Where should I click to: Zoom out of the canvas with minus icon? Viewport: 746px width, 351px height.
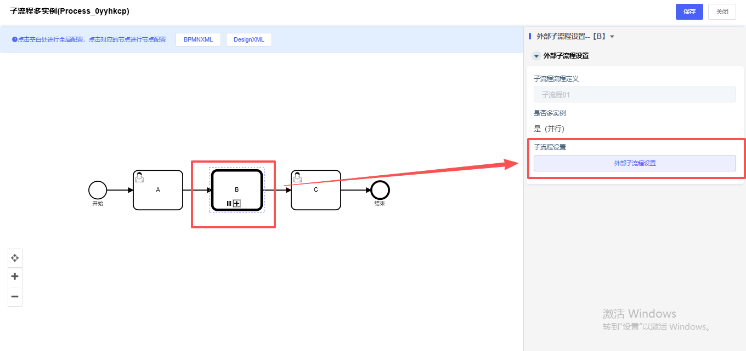pos(15,296)
